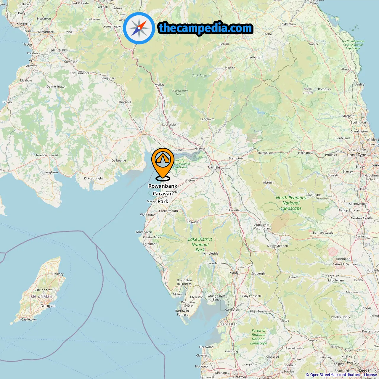
Task: Click the Durham city label
Action: tap(361, 189)
